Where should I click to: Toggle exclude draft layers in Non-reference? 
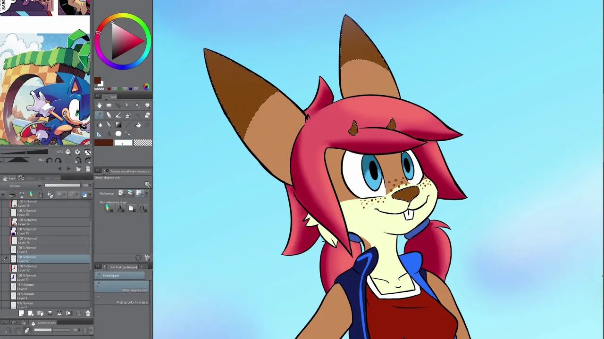pos(110,209)
